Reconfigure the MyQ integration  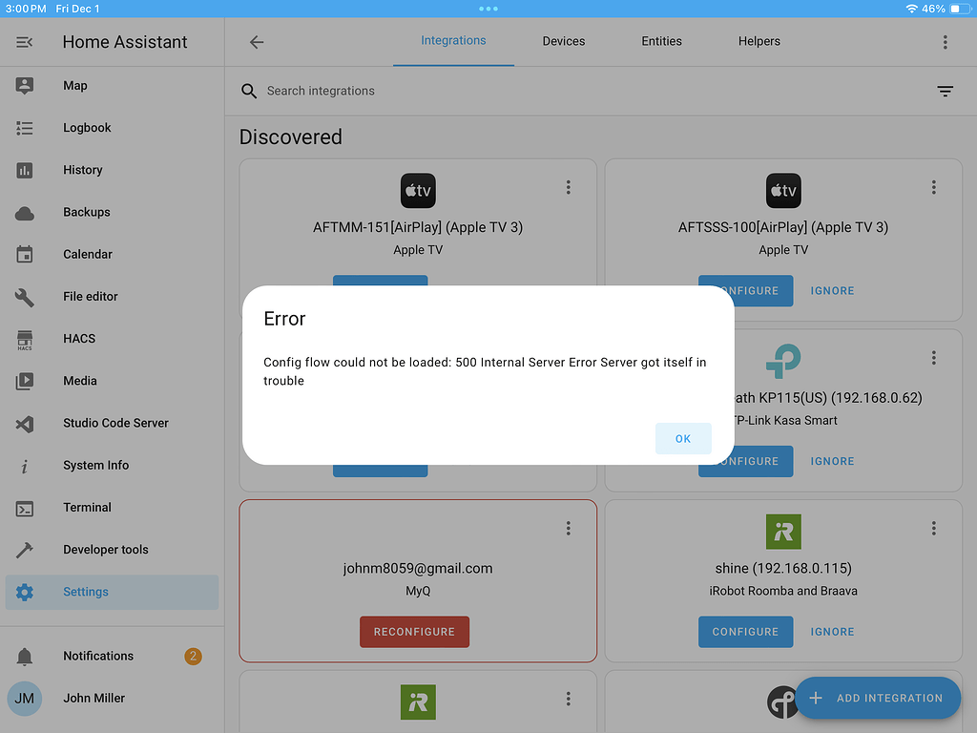[414, 631]
